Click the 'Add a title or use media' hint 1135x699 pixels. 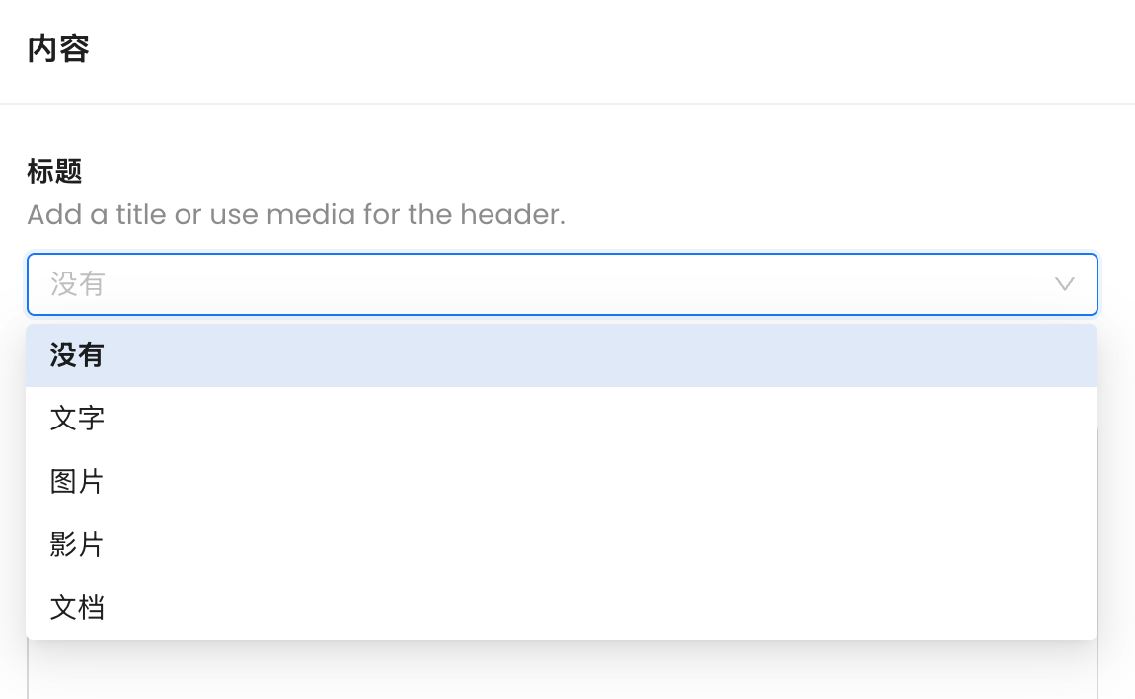coord(295,214)
